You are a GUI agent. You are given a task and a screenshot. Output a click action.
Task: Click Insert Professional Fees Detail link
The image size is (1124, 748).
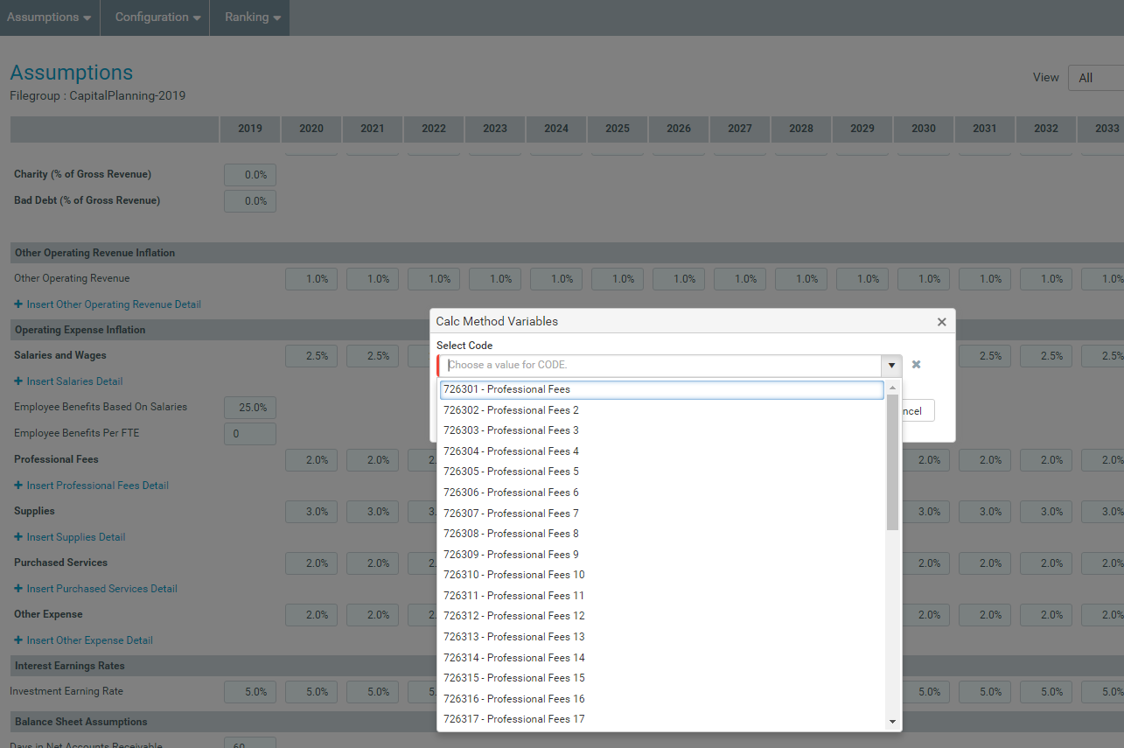tap(97, 486)
